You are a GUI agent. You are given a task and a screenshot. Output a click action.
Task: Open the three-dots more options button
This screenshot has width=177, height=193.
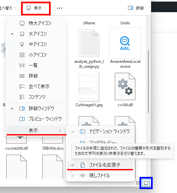pos(60,8)
